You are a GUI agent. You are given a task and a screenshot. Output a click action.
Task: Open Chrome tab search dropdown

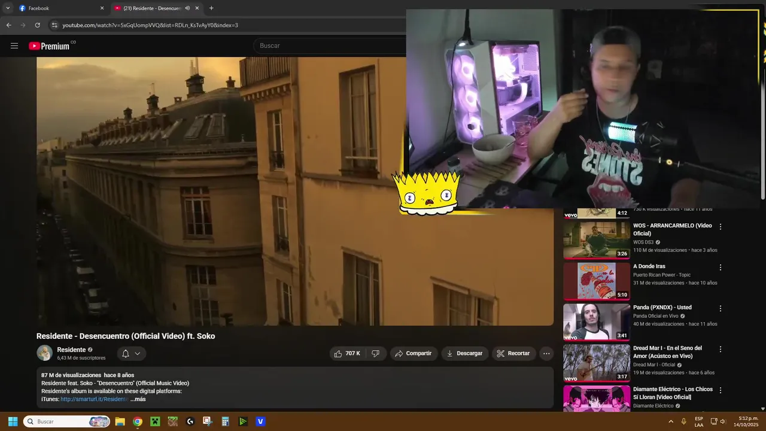(7, 8)
